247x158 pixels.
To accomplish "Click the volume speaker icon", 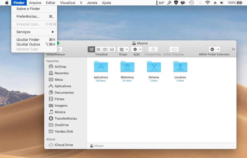I will pos(222,3).
